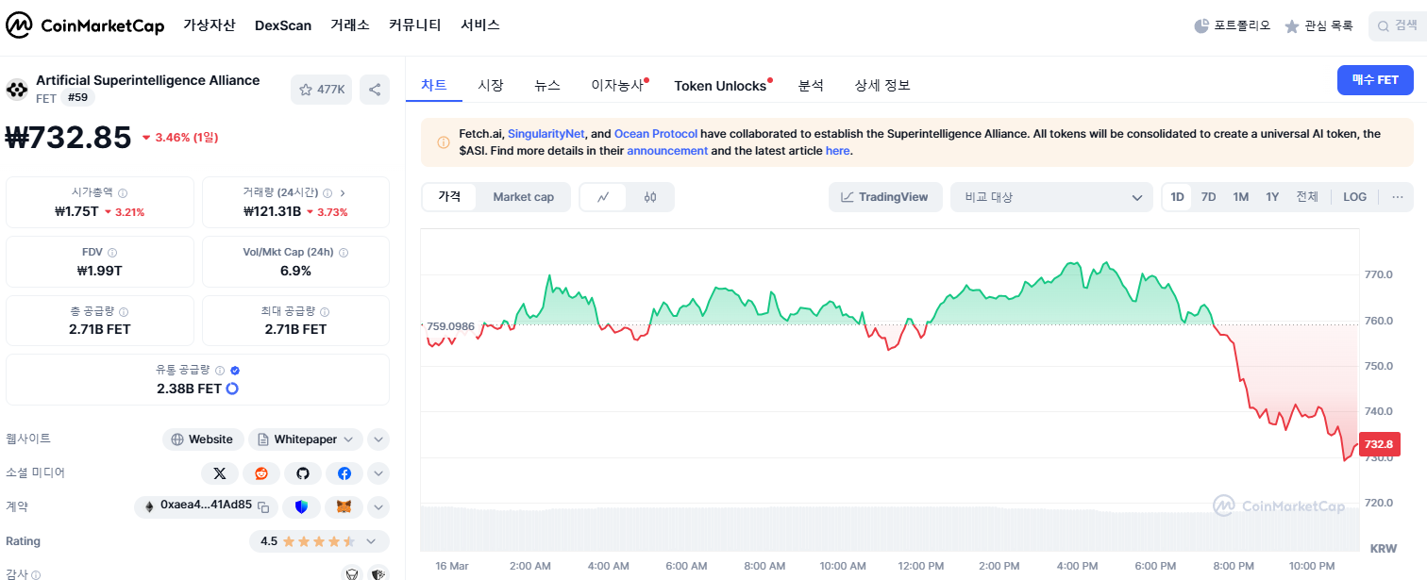Copy the contract address 0xaea4...41Ad85
The height and width of the screenshot is (580, 1427).
(264, 507)
